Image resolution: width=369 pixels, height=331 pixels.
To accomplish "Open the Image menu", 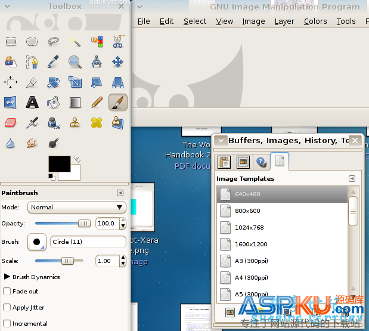I will point(254,21).
